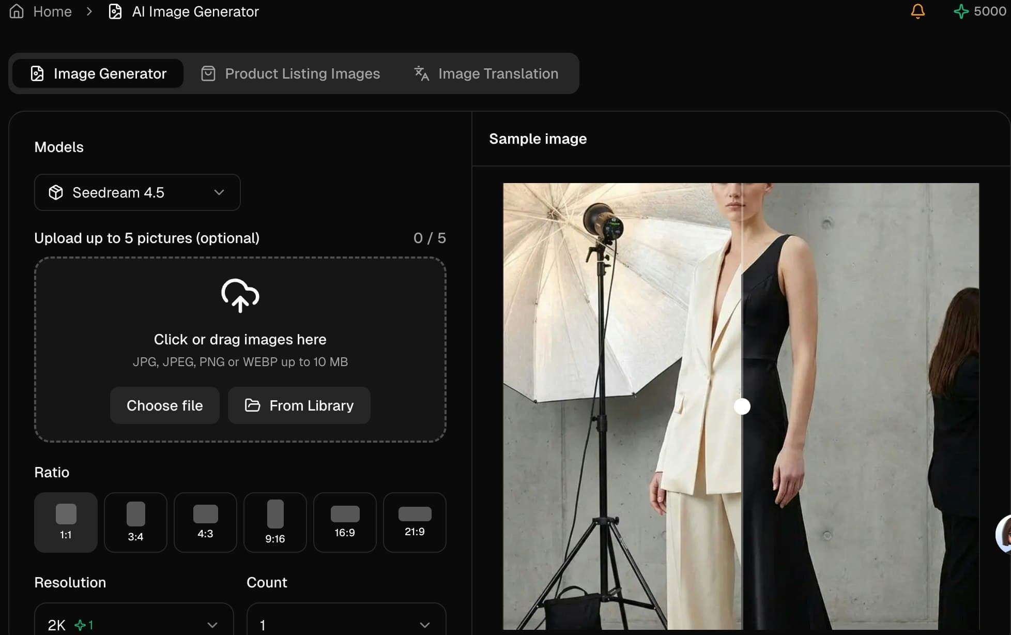The width and height of the screenshot is (1011, 635).
Task: Click the From Library button
Action: click(299, 405)
